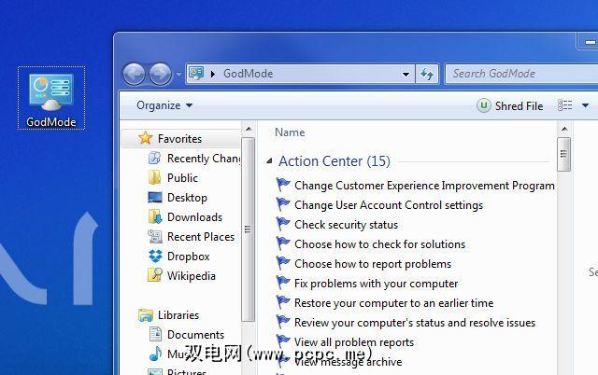
Task: Click the Back navigation arrow
Action: coord(134,74)
